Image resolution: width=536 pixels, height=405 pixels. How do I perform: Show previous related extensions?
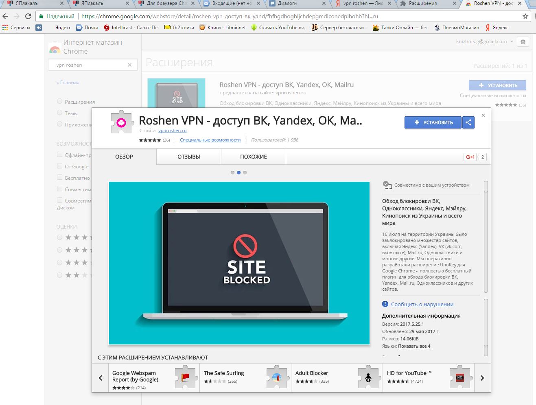click(101, 378)
